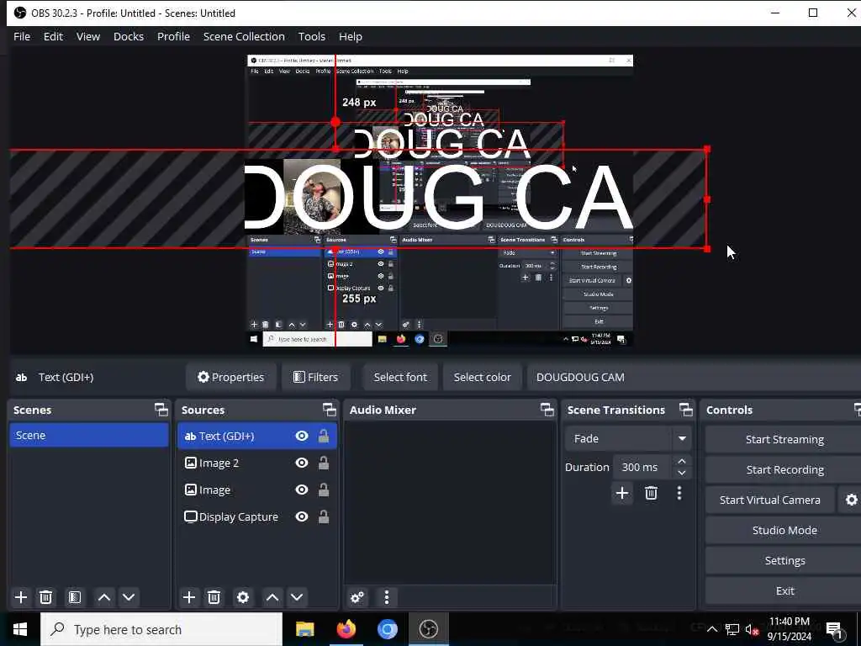Move source up arrow in Sources panel
Screen dimensions: 861x646
point(272,597)
